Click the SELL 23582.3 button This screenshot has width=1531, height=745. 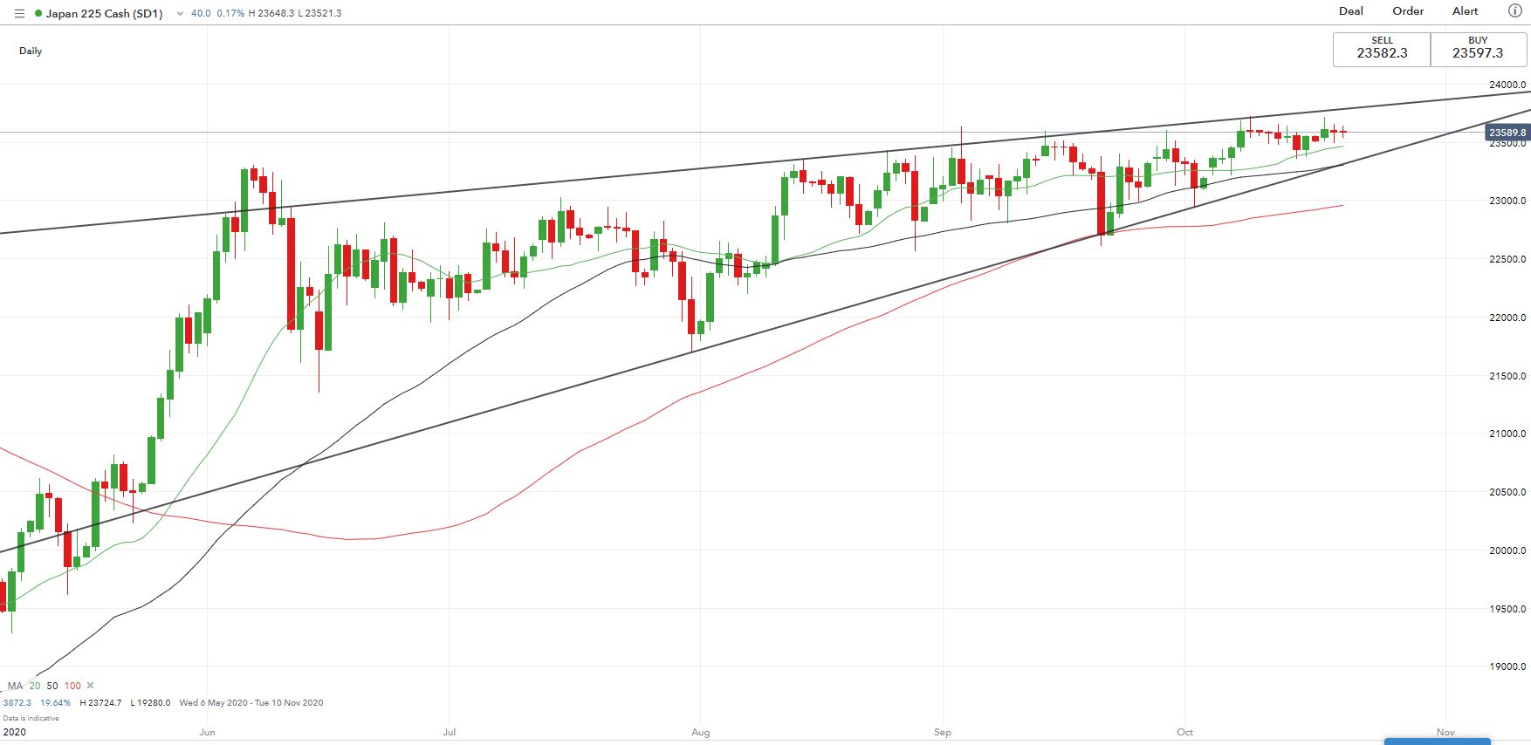coord(1382,49)
